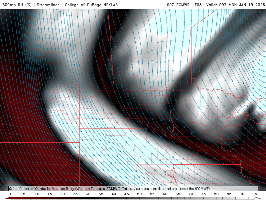Click the white right arrow end of color bar

pos(258,198)
